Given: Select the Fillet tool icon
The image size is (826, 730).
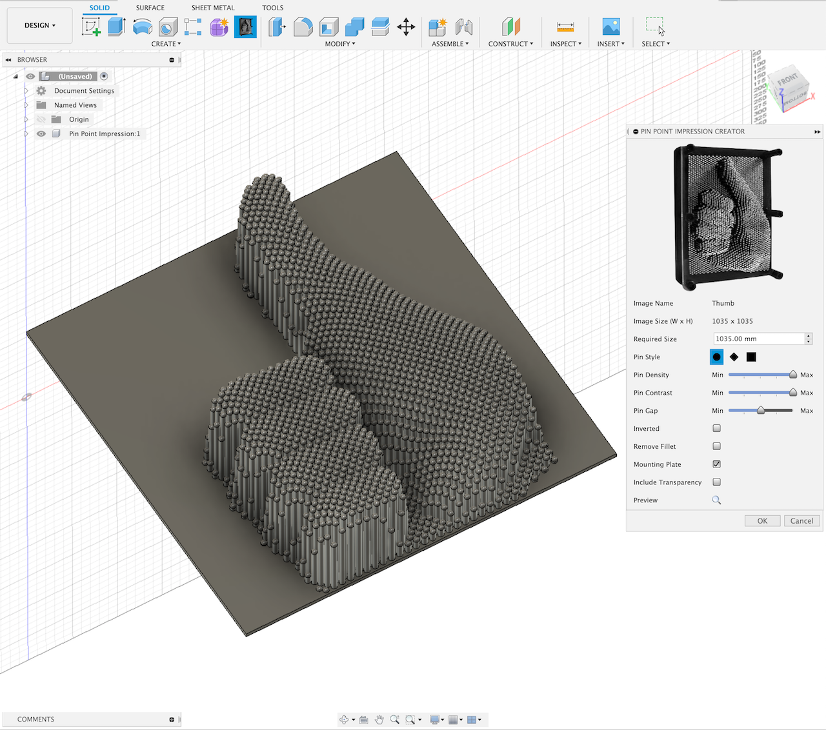Looking at the screenshot, I should pos(303,26).
